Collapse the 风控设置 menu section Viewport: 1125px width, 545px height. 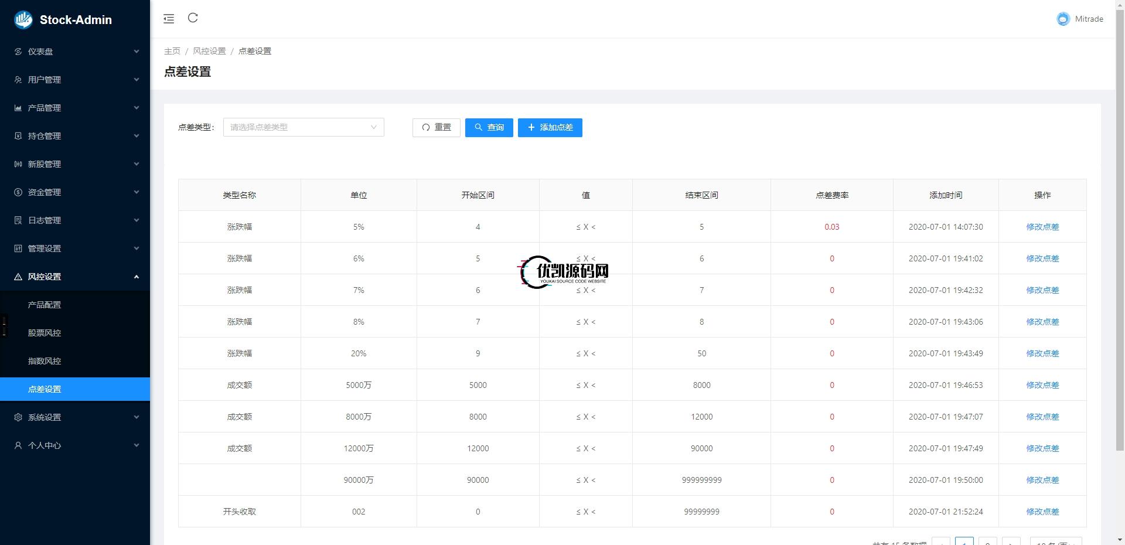tap(137, 277)
